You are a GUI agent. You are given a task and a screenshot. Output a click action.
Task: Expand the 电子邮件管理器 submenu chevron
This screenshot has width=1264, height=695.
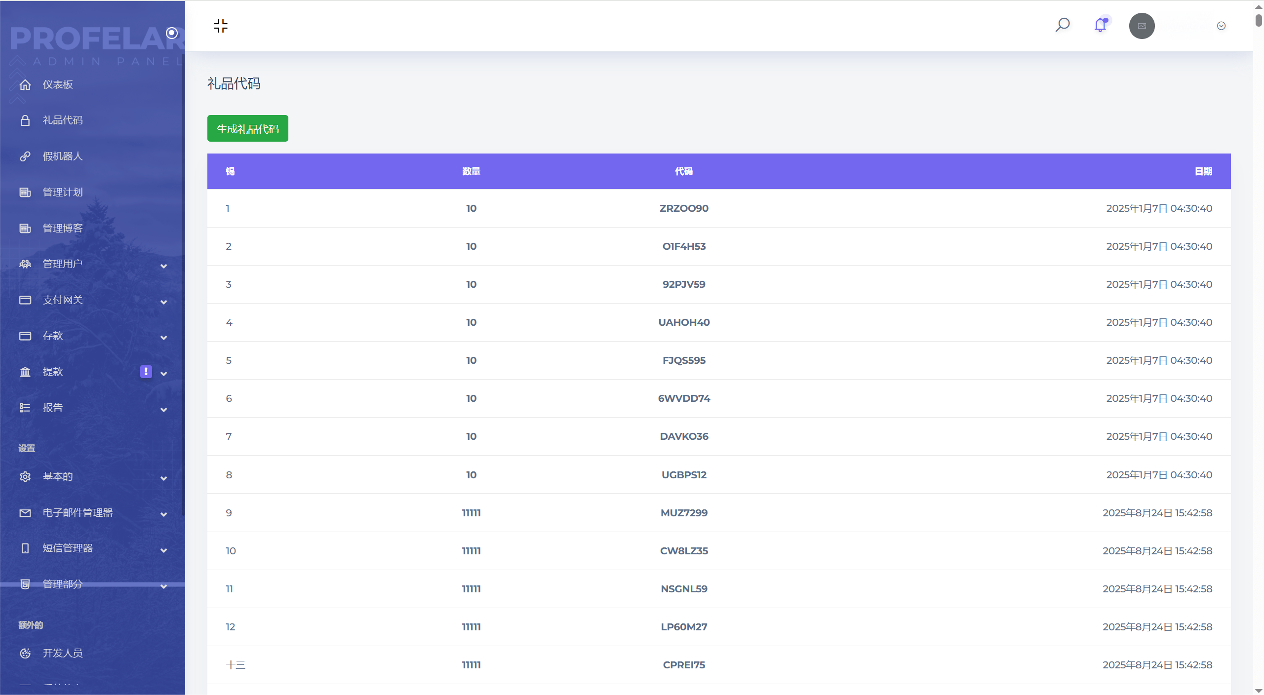point(163,514)
